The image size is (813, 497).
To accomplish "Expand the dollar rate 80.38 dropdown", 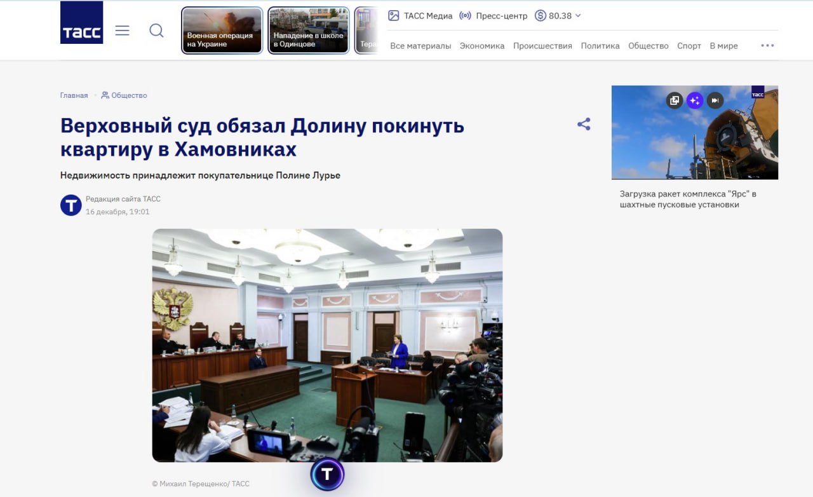I will point(558,16).
